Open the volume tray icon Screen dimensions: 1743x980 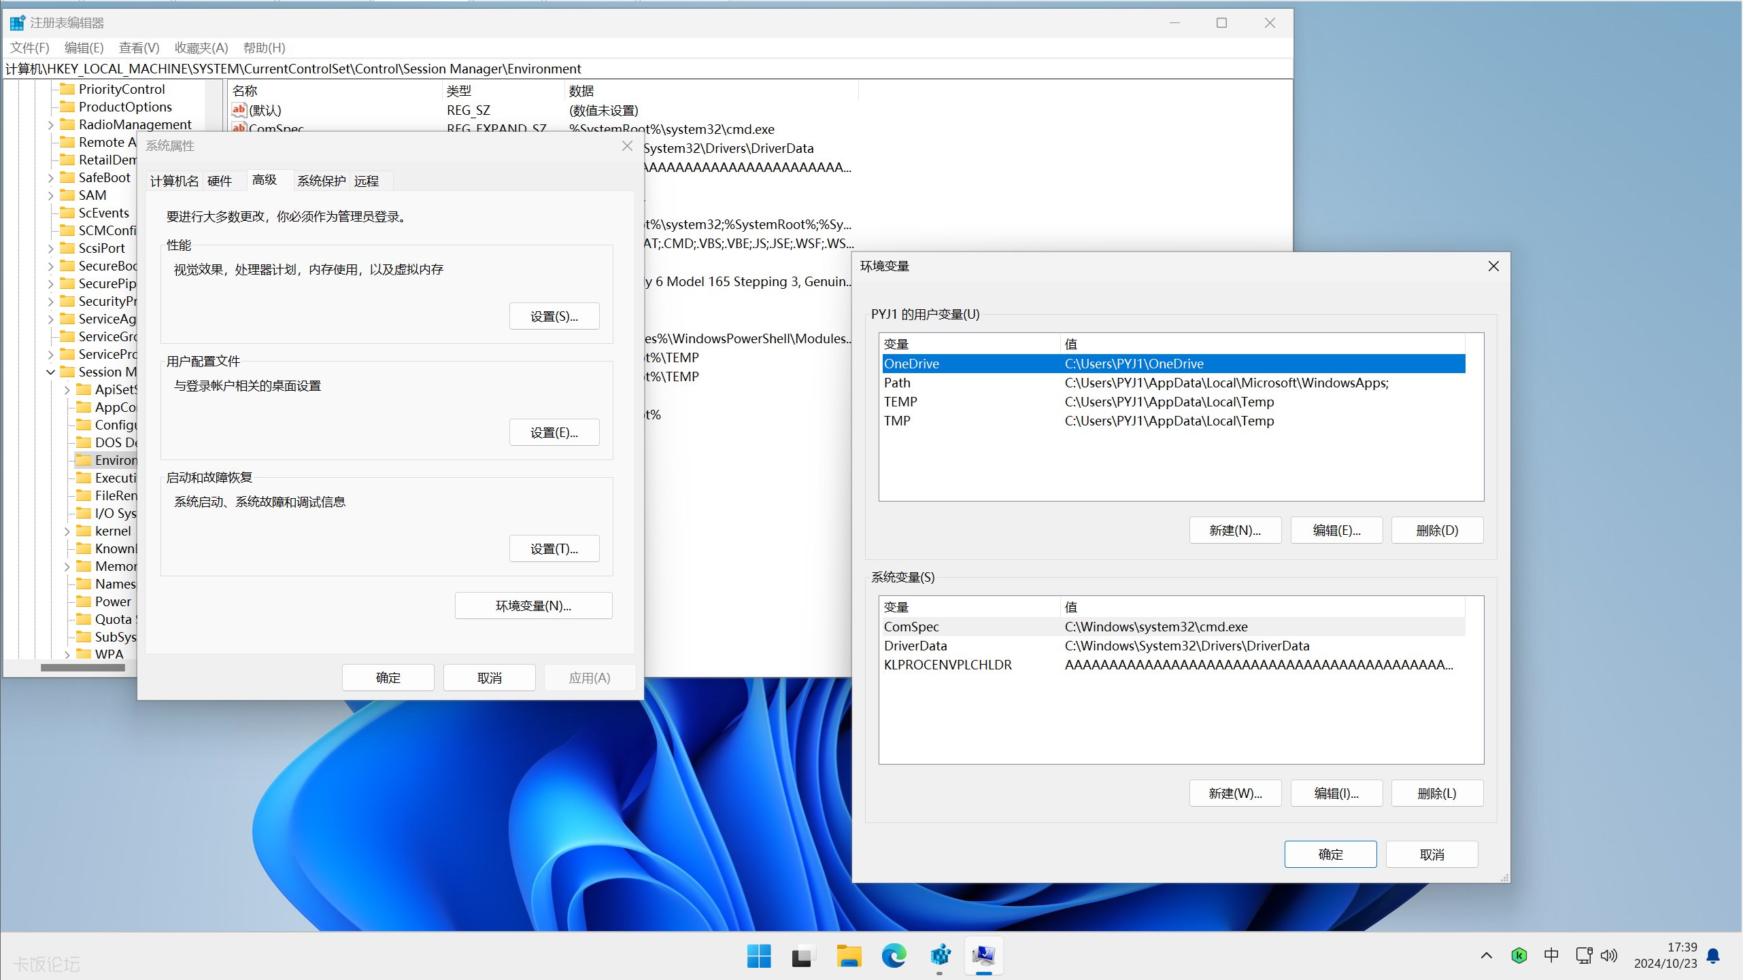(1609, 956)
